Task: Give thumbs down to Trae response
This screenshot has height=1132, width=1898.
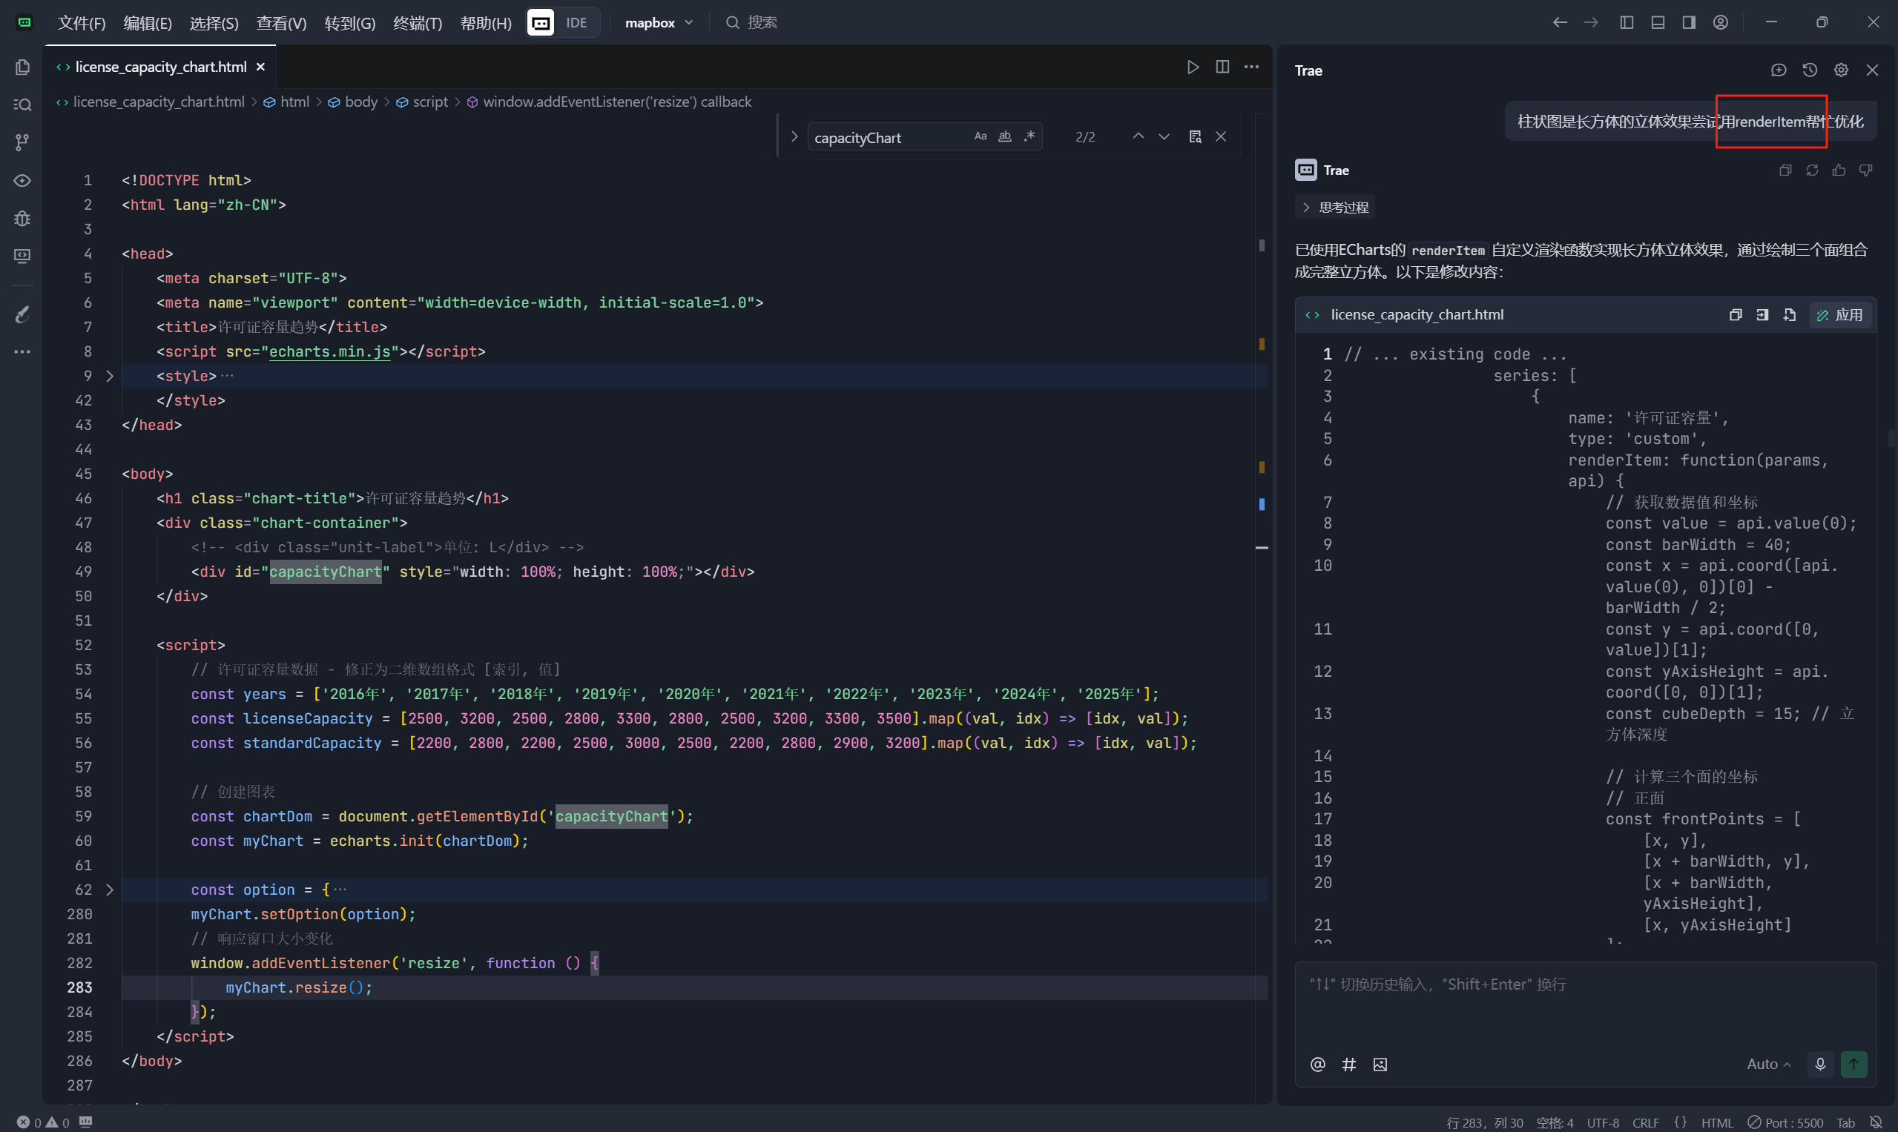Action: coord(1865,170)
